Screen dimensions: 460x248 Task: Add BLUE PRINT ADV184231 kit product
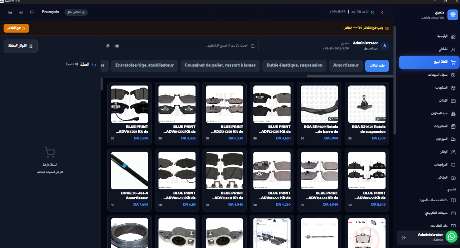(225, 180)
